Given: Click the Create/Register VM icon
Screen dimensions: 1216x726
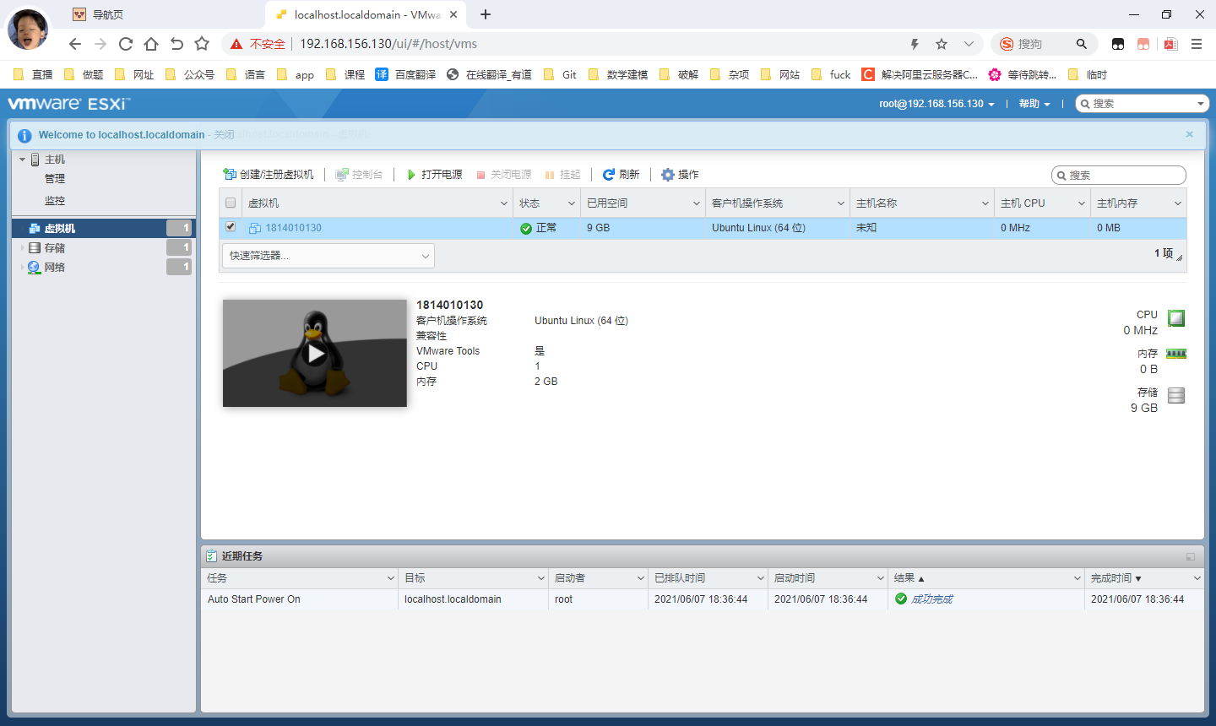Looking at the screenshot, I should (x=229, y=175).
